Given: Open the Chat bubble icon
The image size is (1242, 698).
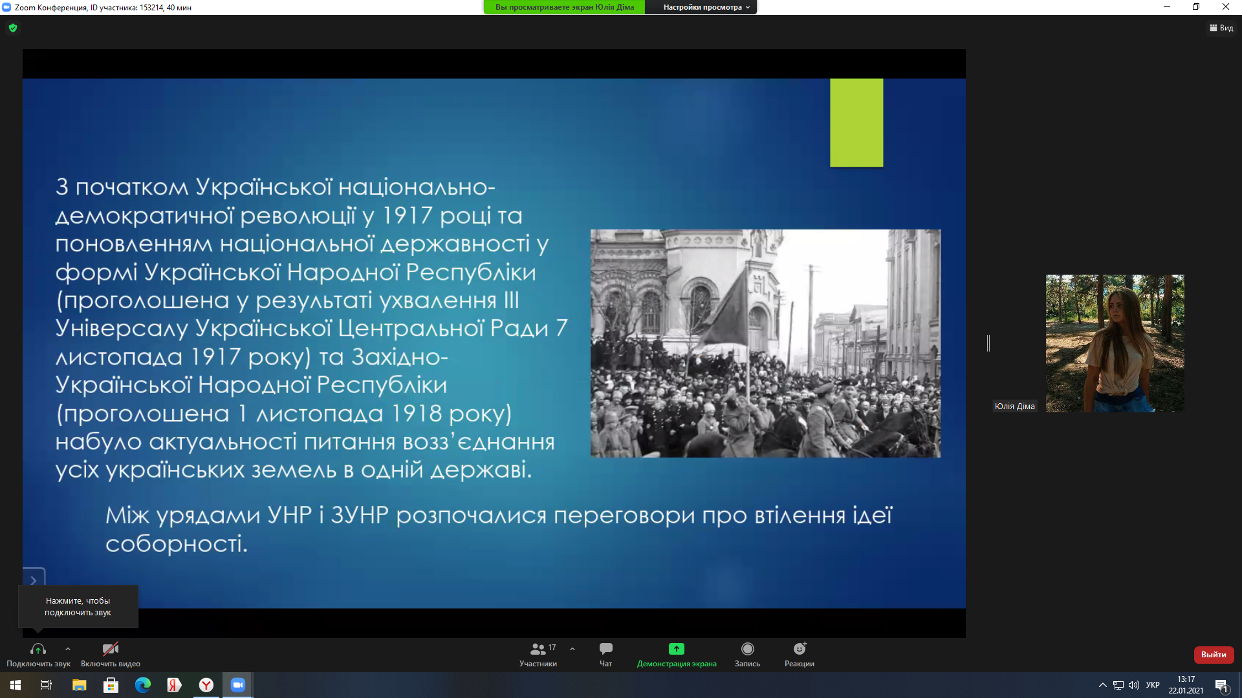Looking at the screenshot, I should coord(605,650).
